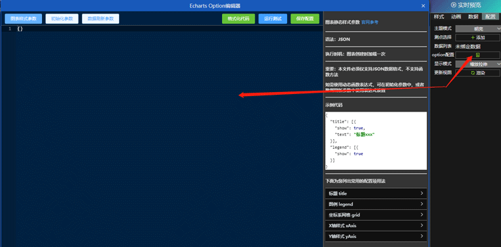Open the option配置 editor icon
Image resolution: width=501 pixels, height=247 pixels.
click(478, 55)
